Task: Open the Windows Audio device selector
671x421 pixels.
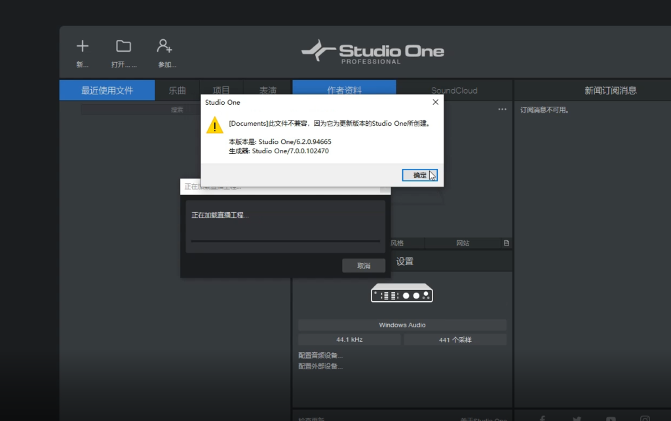Action: tap(402, 325)
